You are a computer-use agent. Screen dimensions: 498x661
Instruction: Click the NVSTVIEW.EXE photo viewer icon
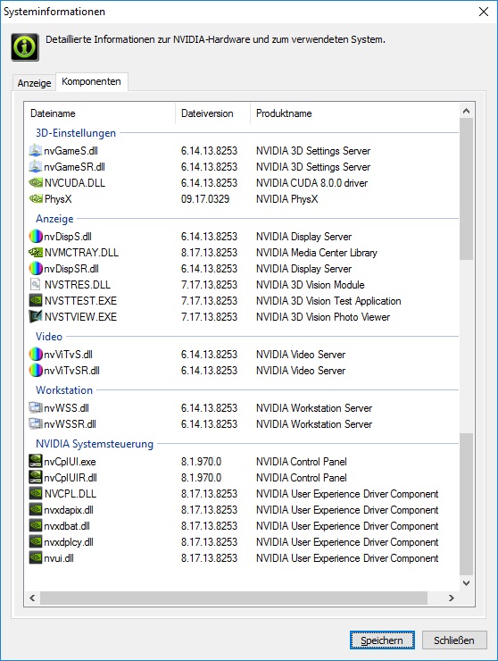tap(36, 316)
